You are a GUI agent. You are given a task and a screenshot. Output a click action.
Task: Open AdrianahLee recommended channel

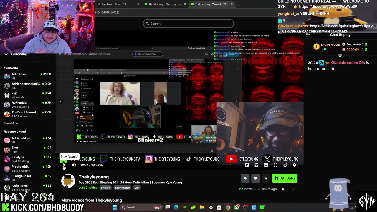tap(28, 140)
